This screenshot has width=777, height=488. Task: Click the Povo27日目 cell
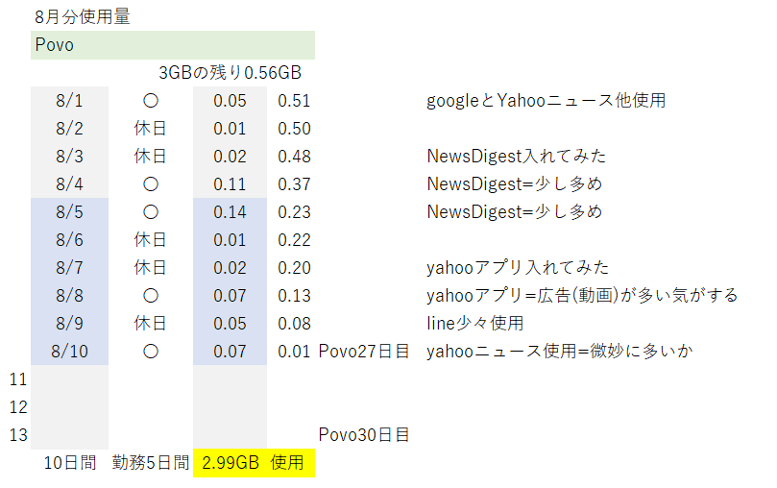[x=364, y=352]
